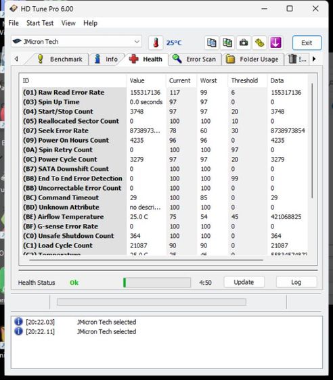Viewport: 333px width, 380px height.
Task: Select the (C0) Unsafe Shutdown Count row
Action: [165, 236]
